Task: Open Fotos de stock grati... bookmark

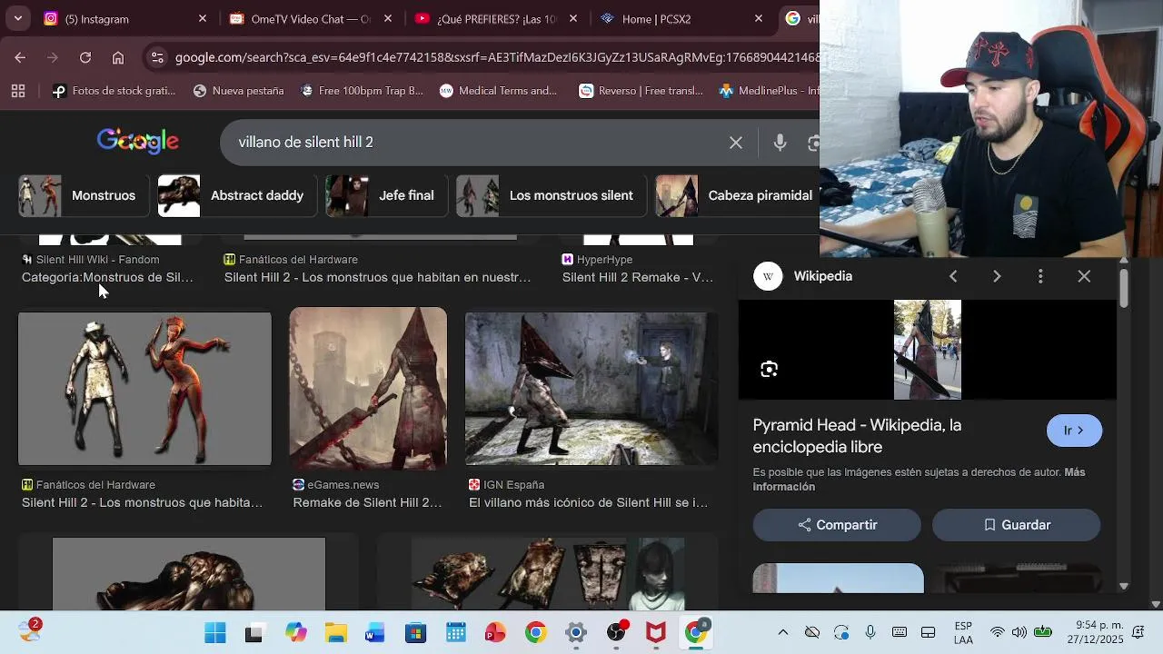Action: (x=114, y=91)
